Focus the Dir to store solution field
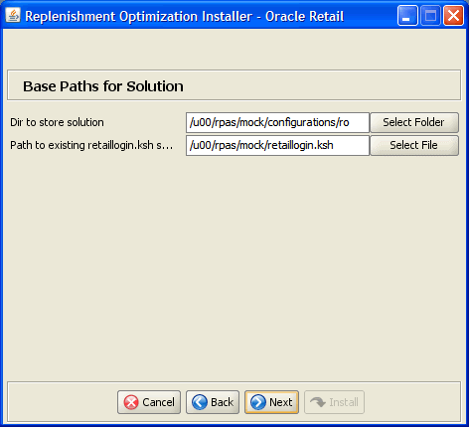 277,122
